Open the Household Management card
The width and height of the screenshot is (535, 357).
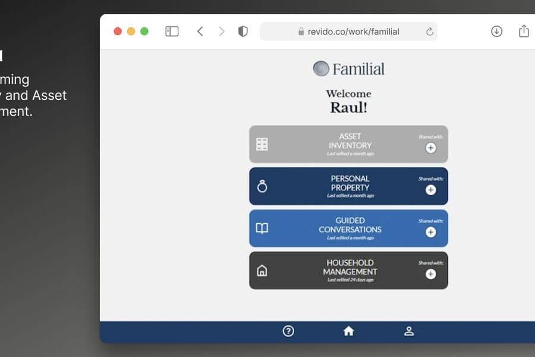pos(348,271)
